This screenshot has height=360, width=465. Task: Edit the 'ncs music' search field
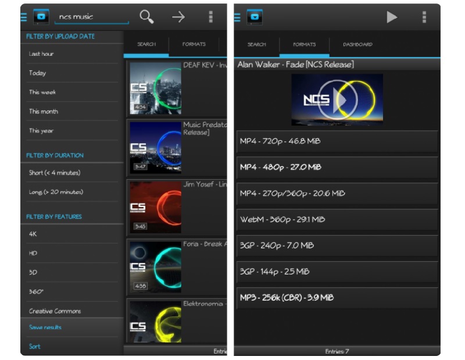92,17
